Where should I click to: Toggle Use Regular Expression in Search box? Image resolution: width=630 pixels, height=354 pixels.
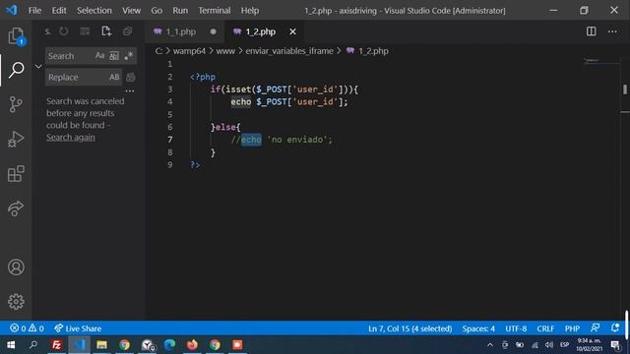129,56
